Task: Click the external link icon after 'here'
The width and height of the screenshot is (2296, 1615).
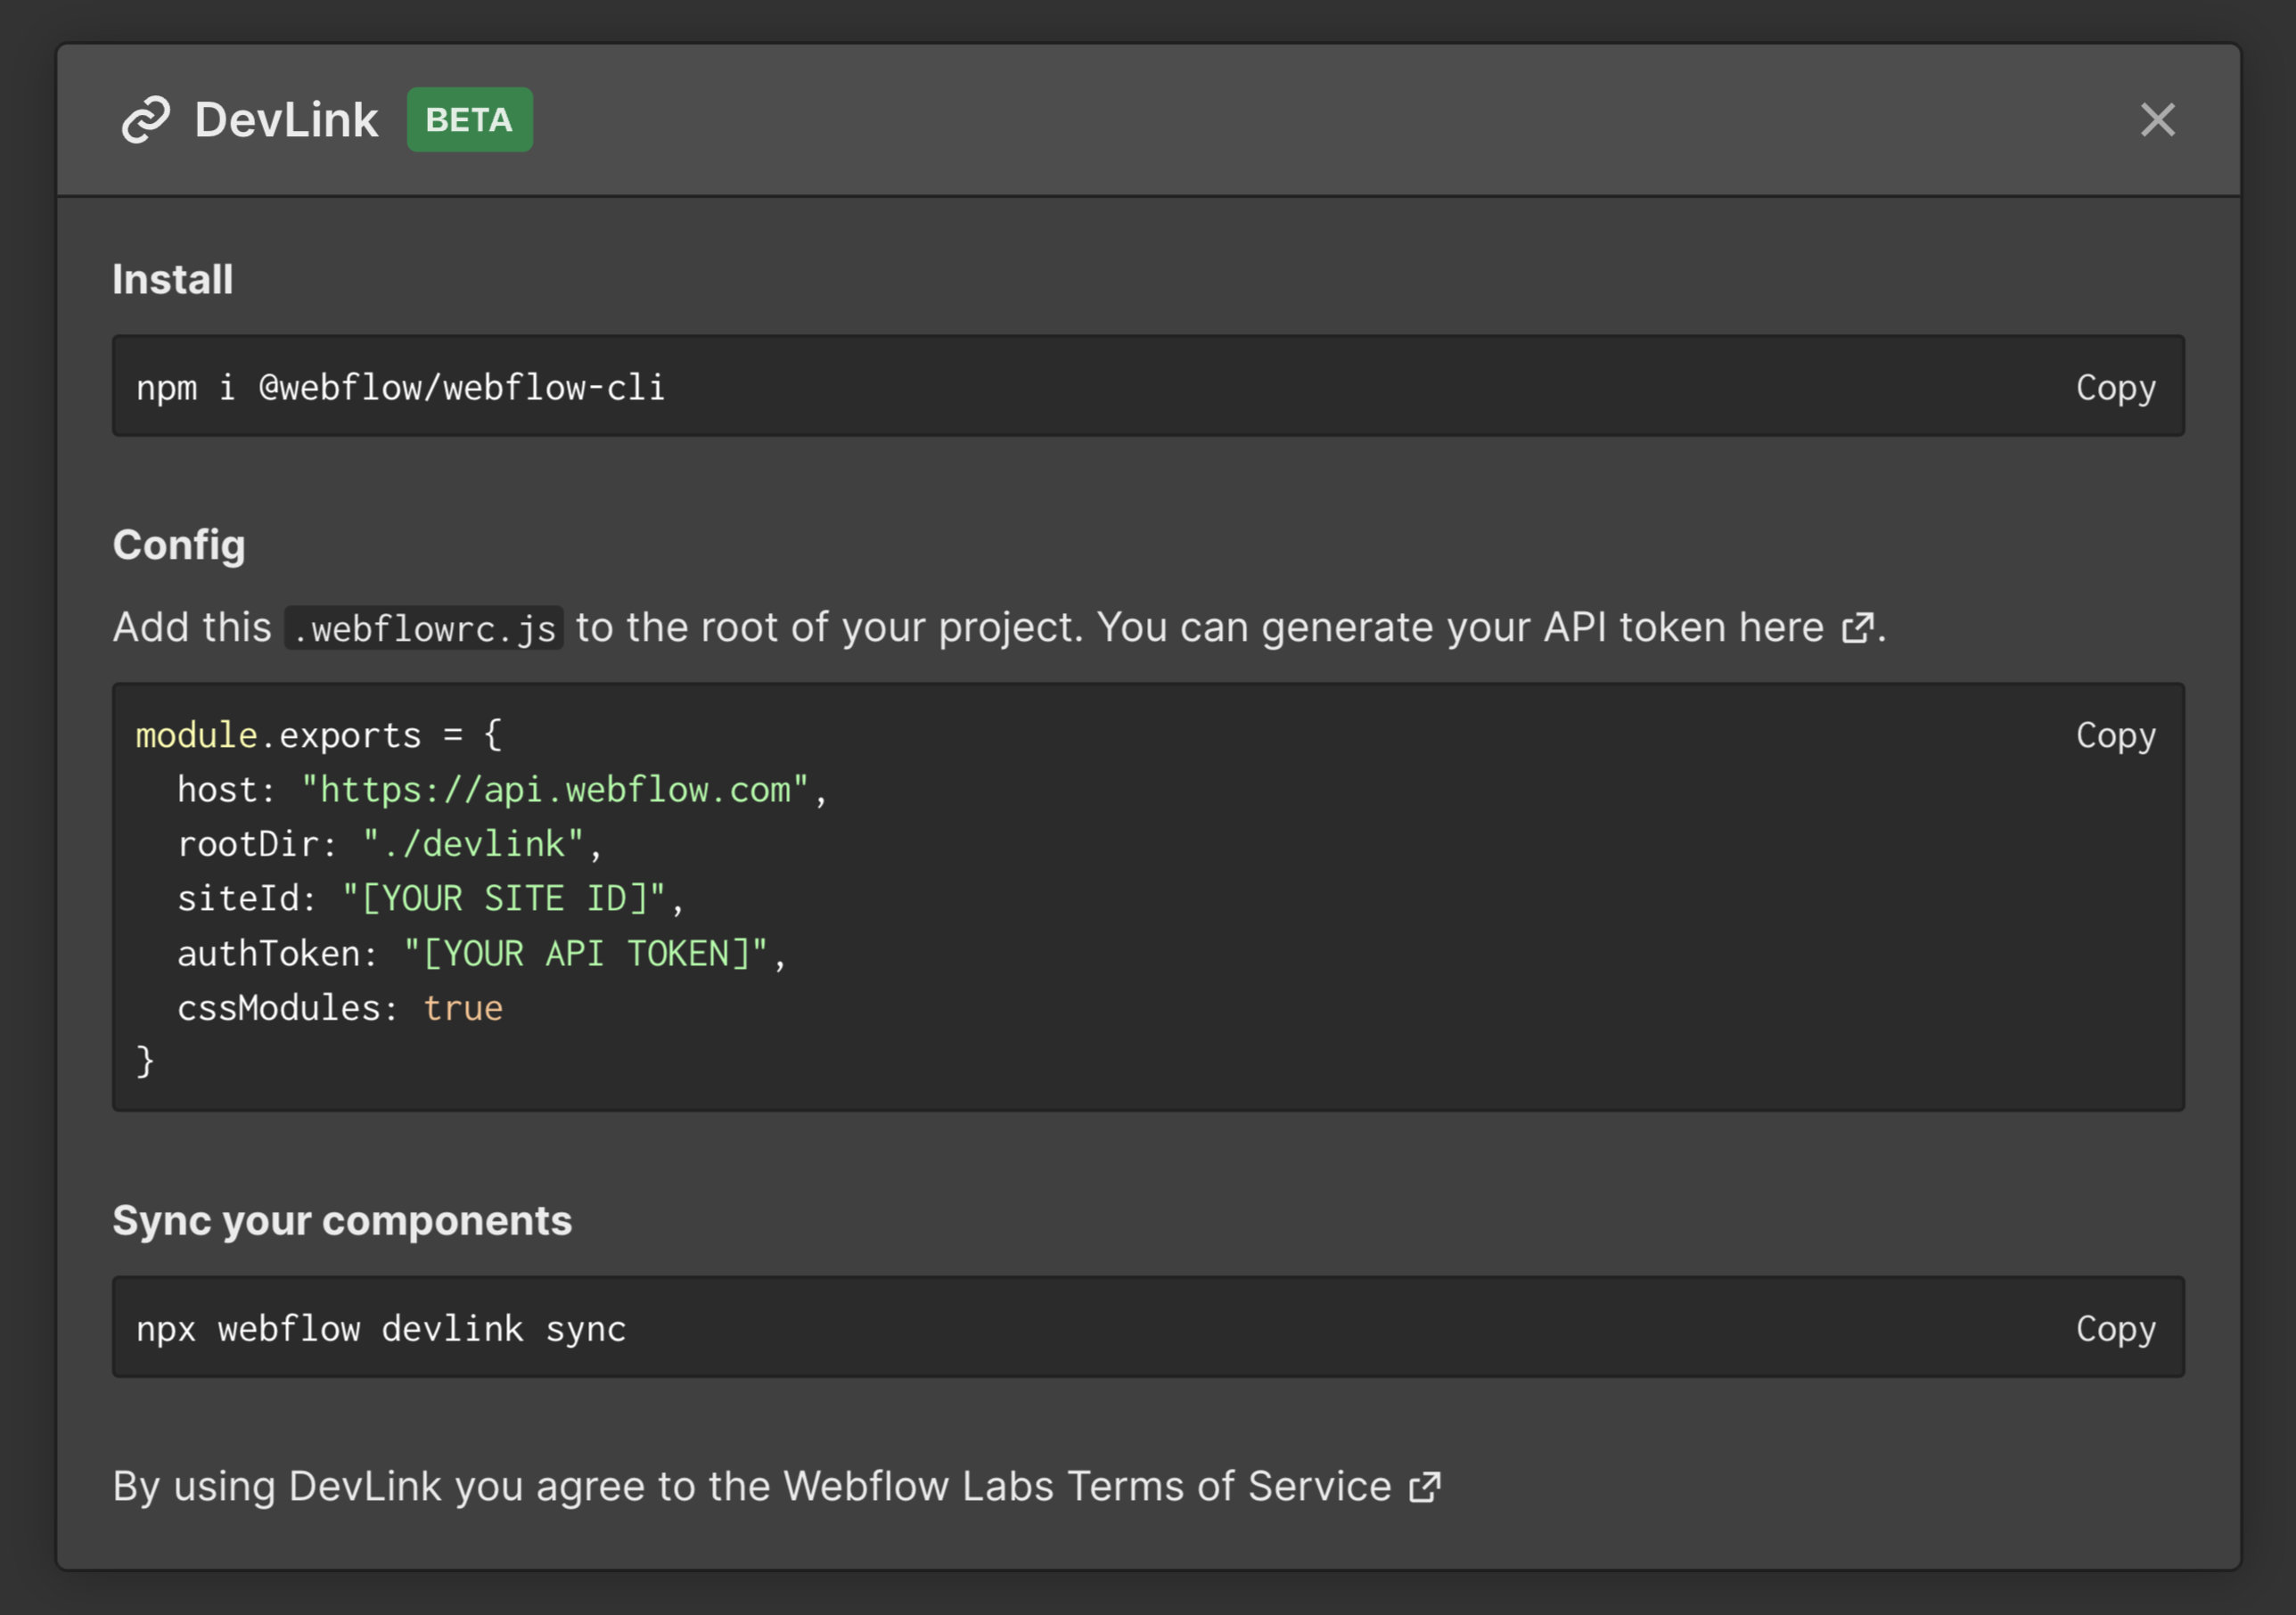Action: 1858,628
